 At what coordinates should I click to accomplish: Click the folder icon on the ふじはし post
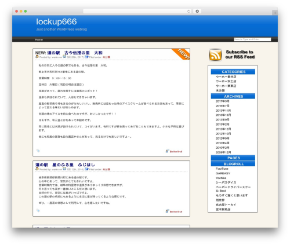[86, 169]
